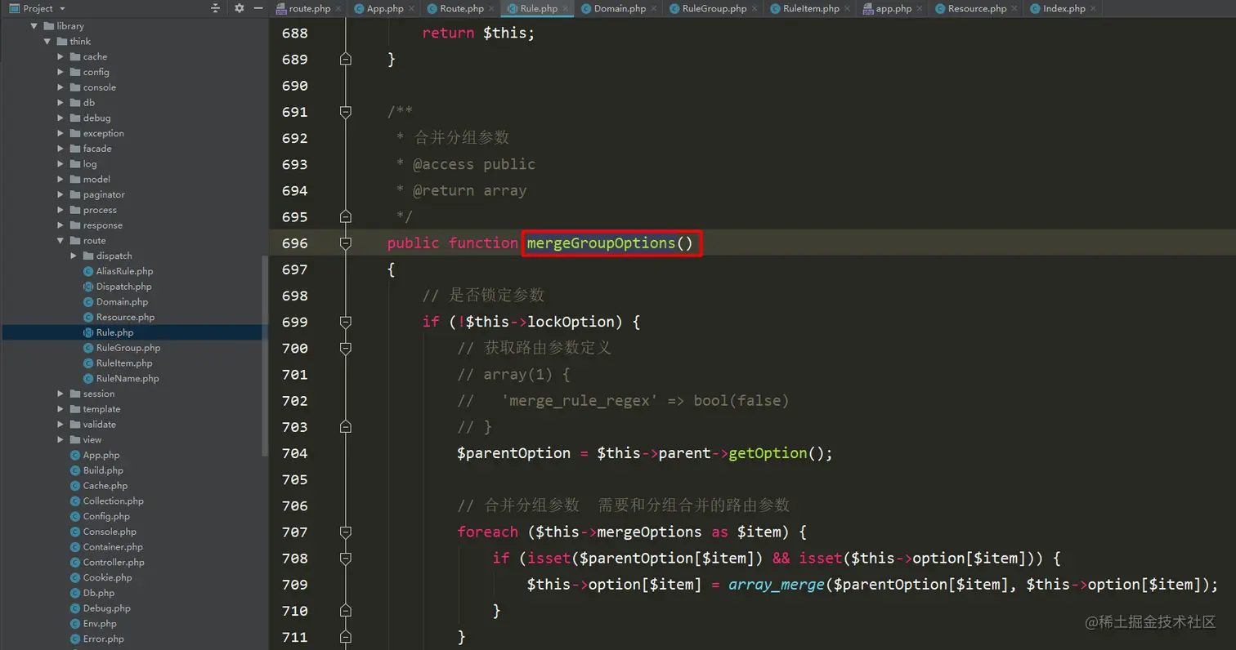Open Project panel settings gear
1236x650 pixels.
(x=239, y=8)
